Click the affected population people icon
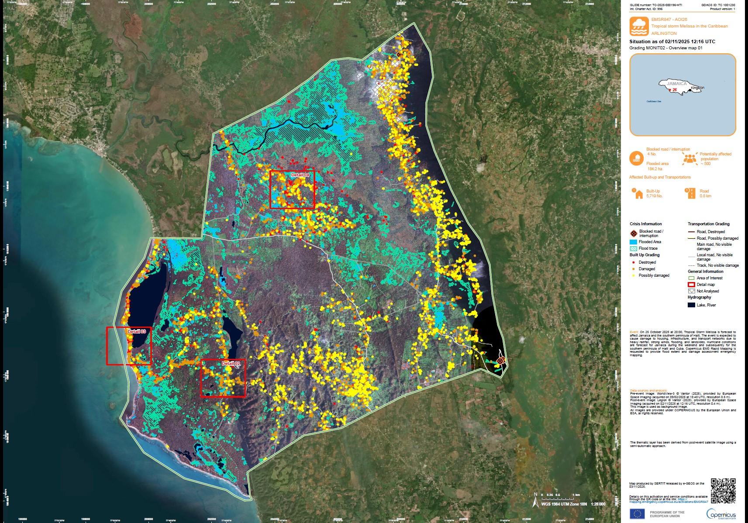The image size is (748, 523). coord(689,158)
